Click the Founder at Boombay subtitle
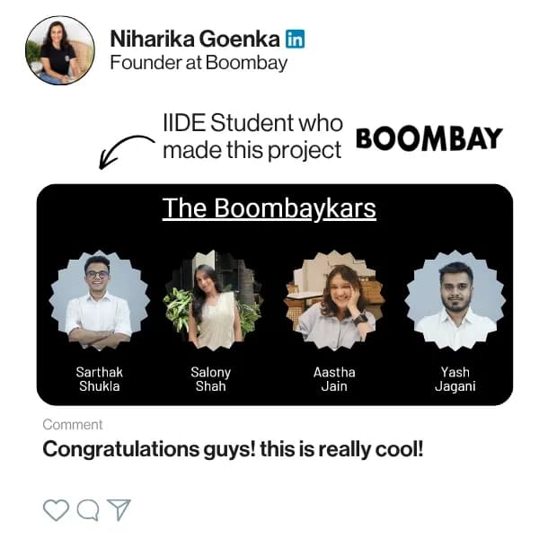This screenshot has height=539, width=539. pos(199,63)
